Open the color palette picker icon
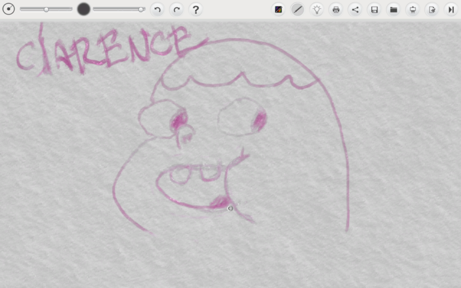461x288 pixels. point(279,10)
